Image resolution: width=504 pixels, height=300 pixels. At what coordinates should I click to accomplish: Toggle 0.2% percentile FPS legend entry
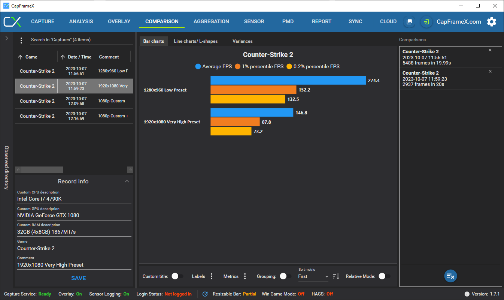pos(313,67)
